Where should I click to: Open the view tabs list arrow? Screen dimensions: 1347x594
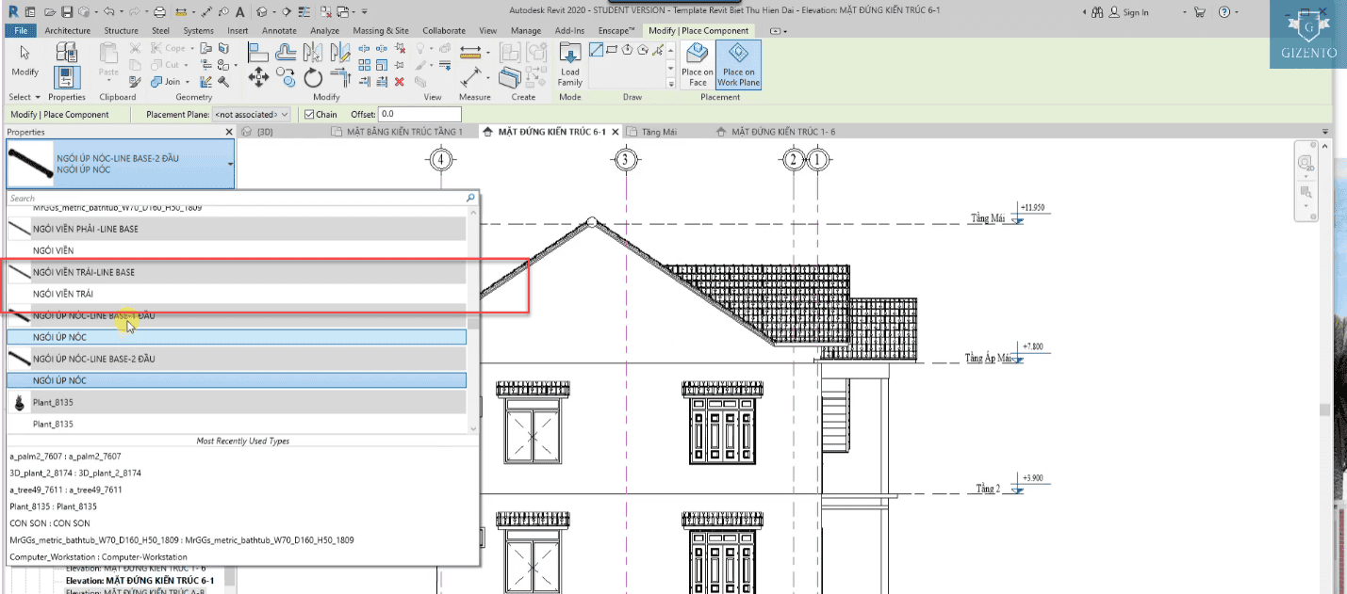1324,132
